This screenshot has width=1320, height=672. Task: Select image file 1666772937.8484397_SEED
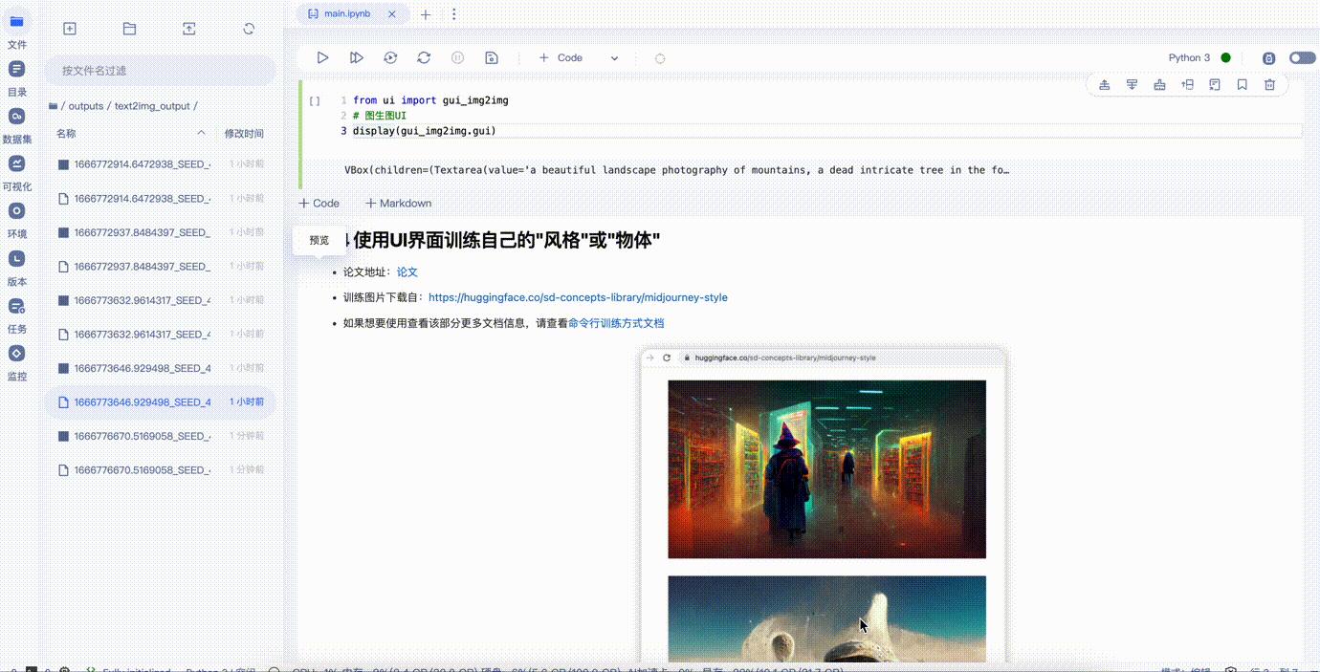(161, 232)
